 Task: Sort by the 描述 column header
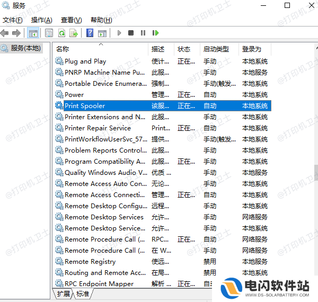tap(161, 49)
